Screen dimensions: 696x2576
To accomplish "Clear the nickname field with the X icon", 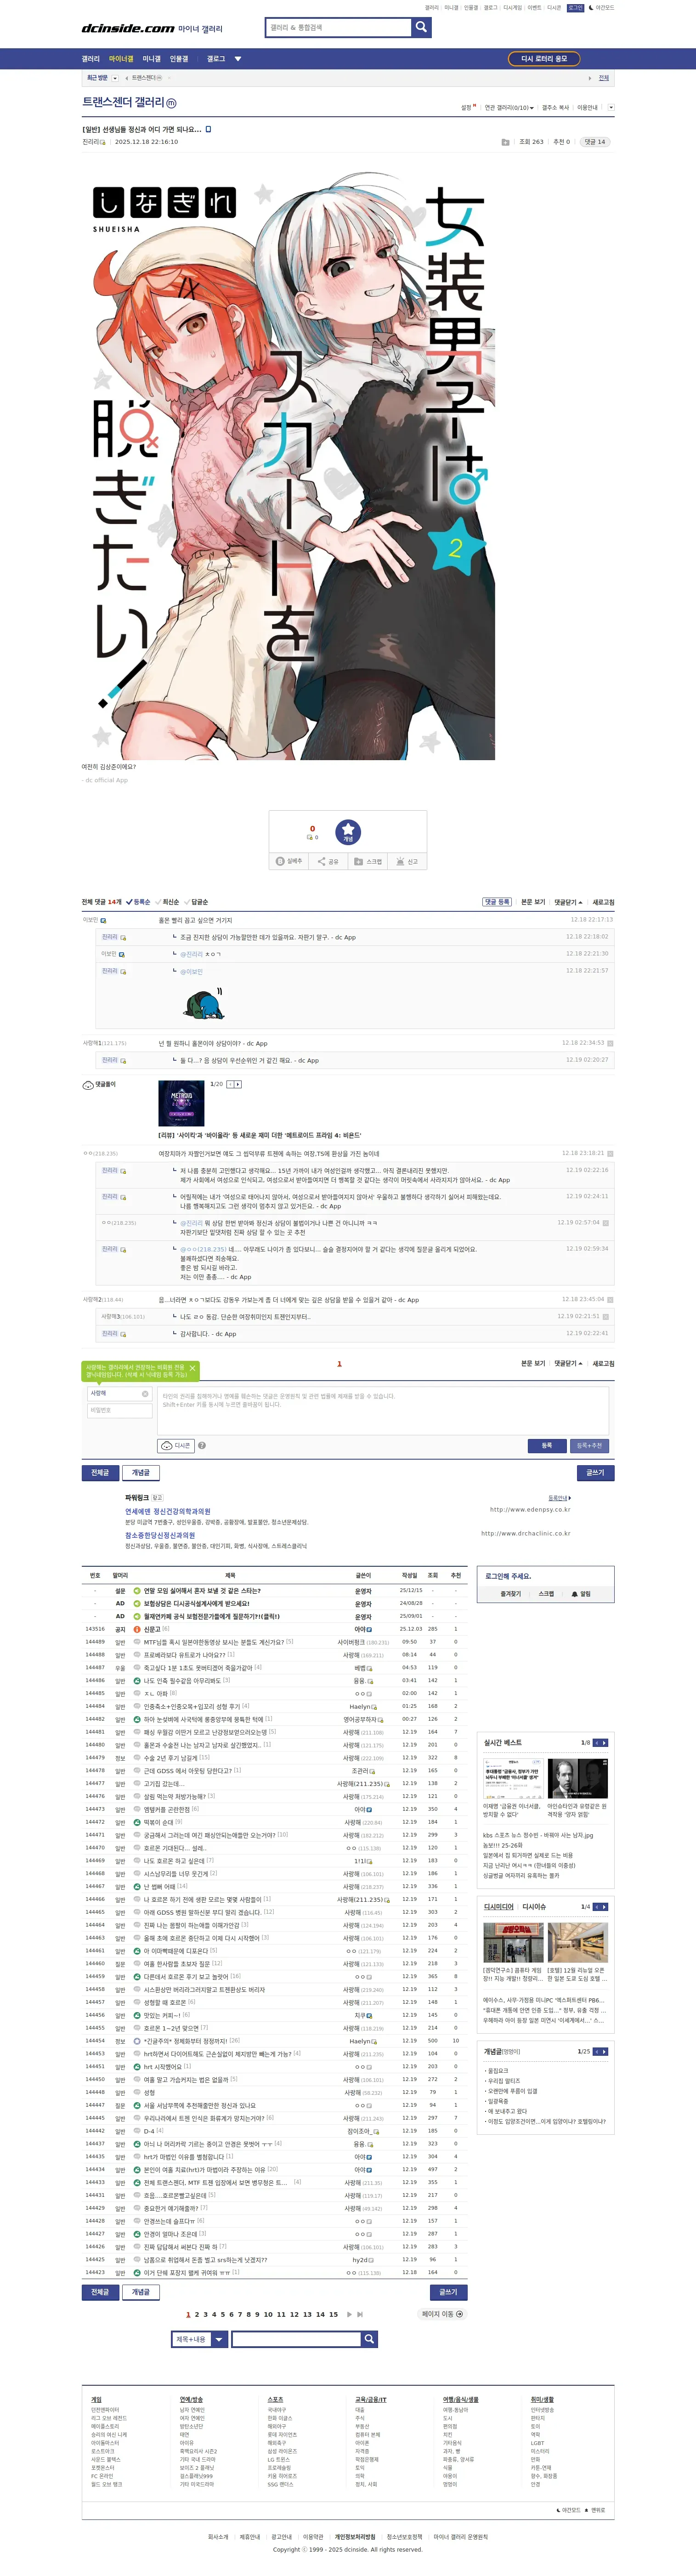I will tap(145, 1394).
